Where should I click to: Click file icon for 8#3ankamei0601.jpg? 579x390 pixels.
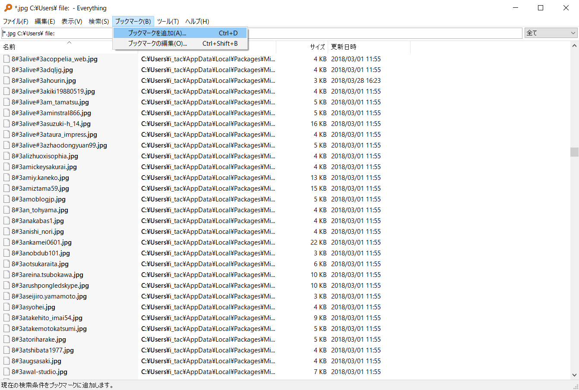click(x=6, y=242)
